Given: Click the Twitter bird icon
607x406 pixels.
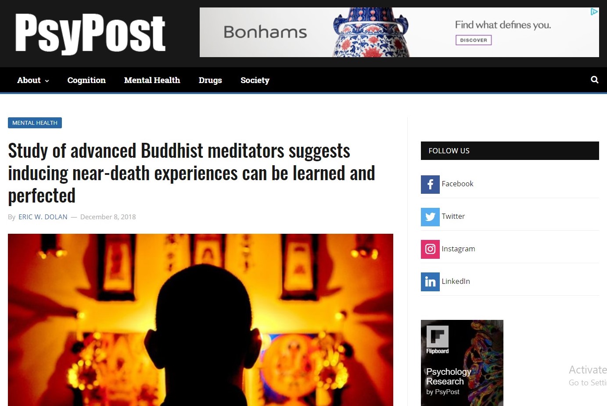Looking at the screenshot, I should click(430, 217).
